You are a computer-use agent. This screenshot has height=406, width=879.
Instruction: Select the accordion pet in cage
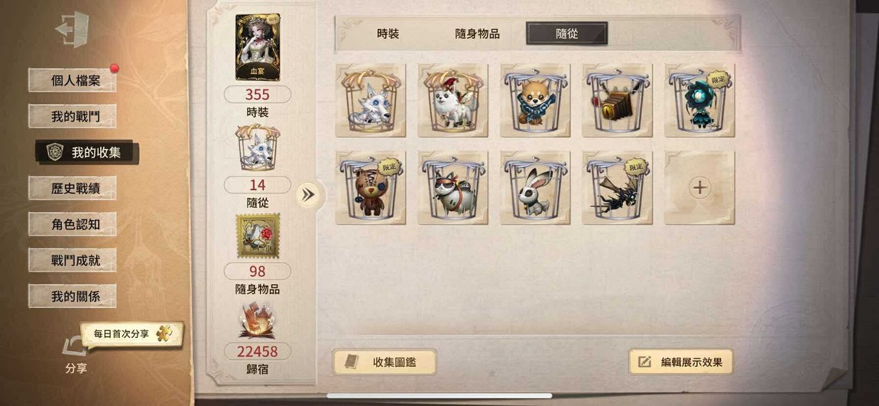click(617, 100)
